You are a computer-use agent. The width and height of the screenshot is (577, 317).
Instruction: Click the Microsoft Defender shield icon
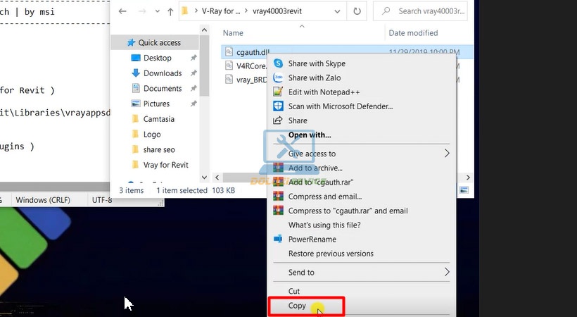[278, 106]
